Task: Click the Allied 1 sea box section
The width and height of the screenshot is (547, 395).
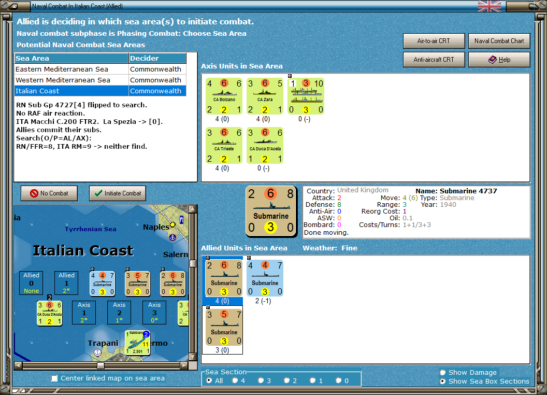Action: (x=66, y=283)
